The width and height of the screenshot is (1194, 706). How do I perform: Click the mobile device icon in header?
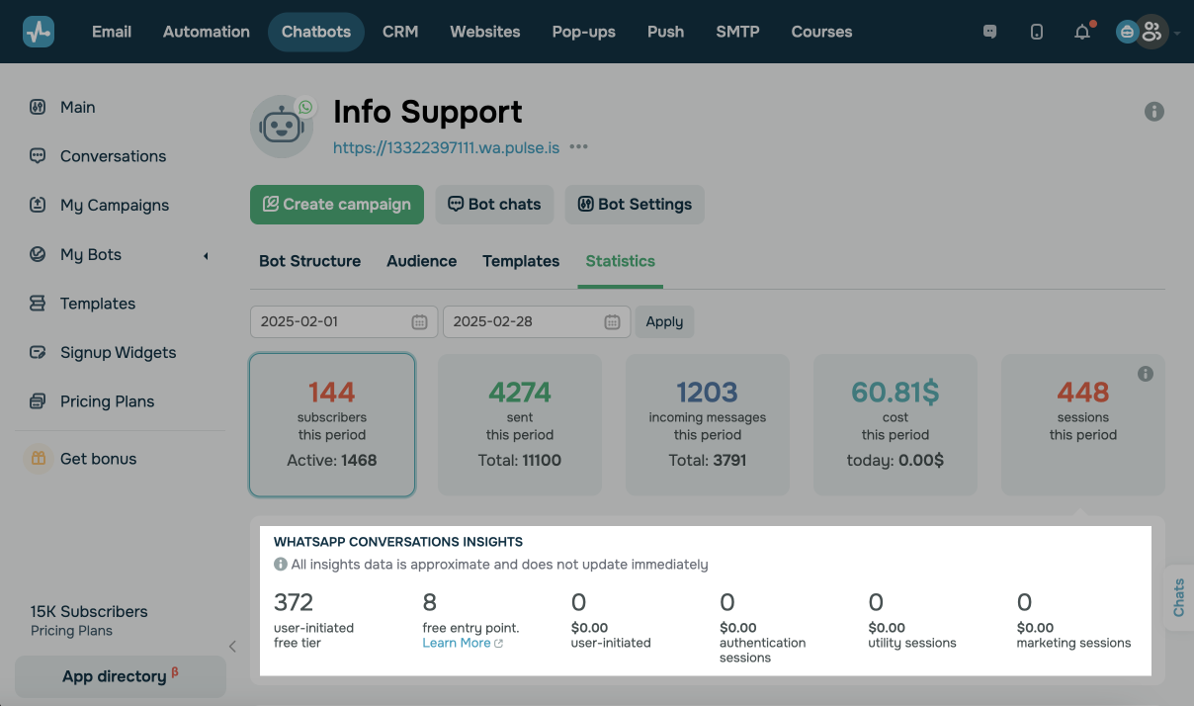1036,32
